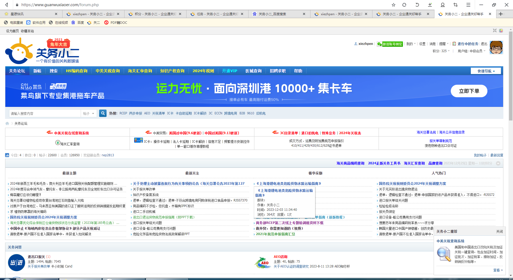Click the home icon in the breadcrumb
This screenshot has height=280, width=513.
click(x=7, y=123)
